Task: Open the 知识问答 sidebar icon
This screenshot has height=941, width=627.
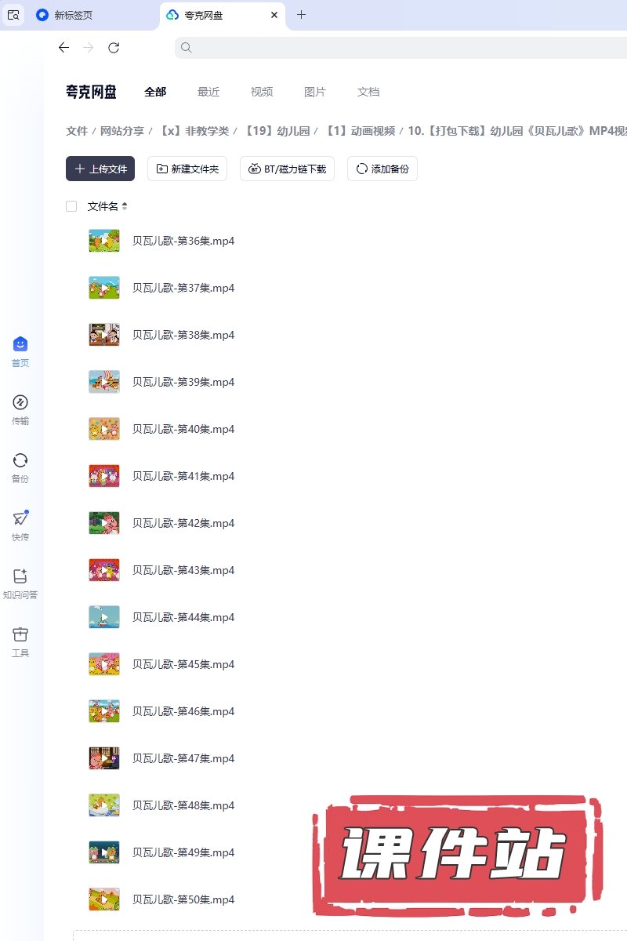Action: [x=20, y=583]
